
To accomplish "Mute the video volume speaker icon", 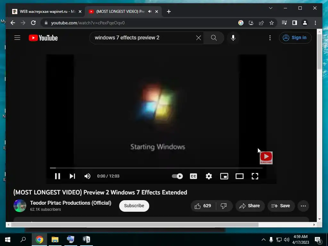I will 87,176.
